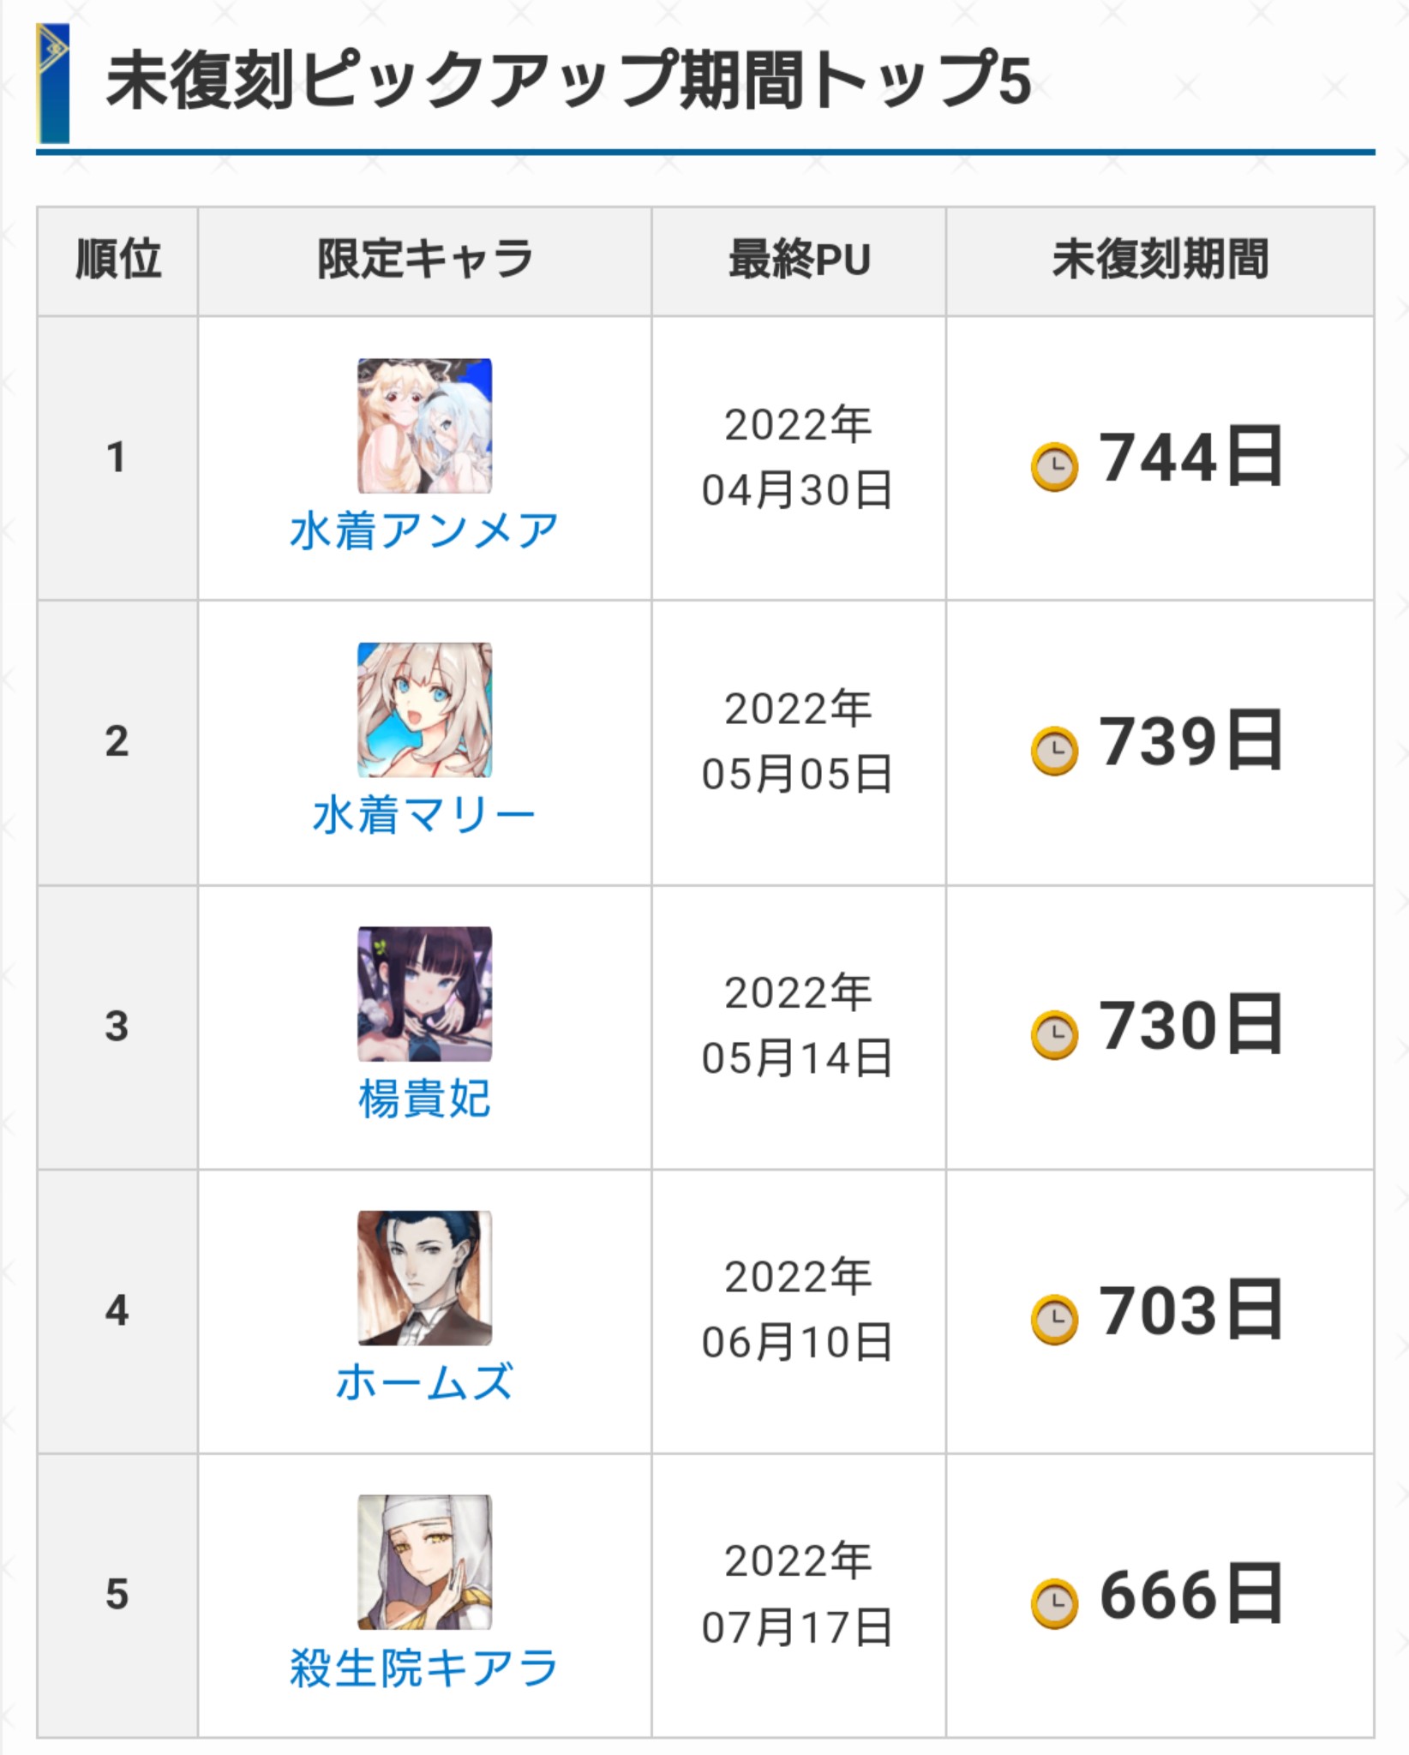Click the 2022年04月30日 date cell
This screenshot has height=1755, width=1409.
click(x=799, y=458)
